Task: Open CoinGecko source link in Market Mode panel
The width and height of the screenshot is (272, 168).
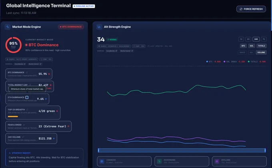Action: click(20, 64)
